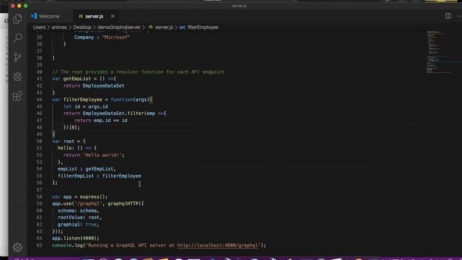The height and width of the screenshot is (260, 462).
Task: Click 'var app = express();' on line 58
Action: point(80,196)
